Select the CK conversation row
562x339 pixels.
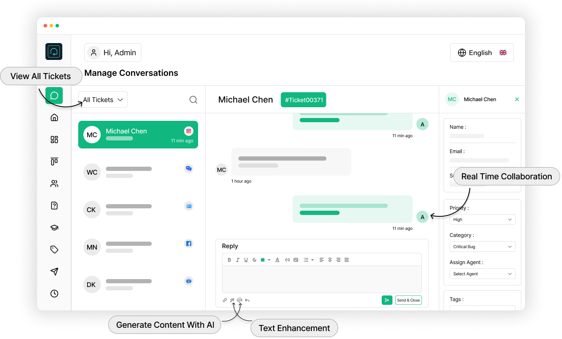click(138, 210)
